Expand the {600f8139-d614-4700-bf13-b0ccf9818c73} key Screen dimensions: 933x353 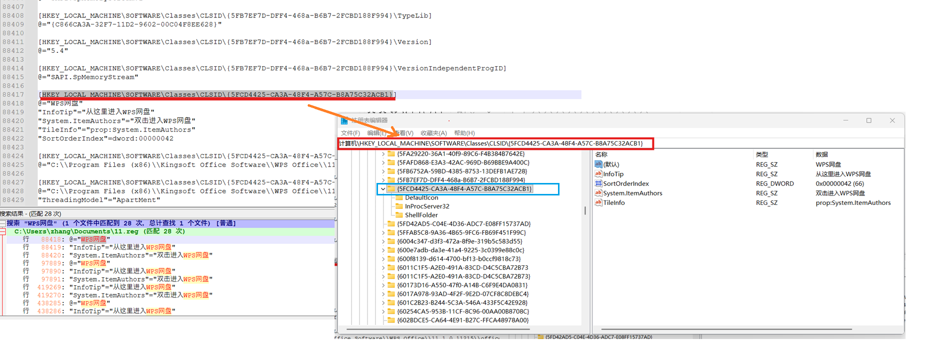point(383,259)
